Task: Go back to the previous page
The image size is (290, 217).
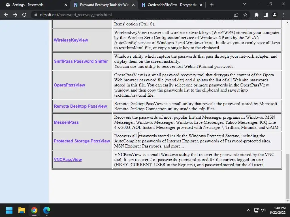Action: pyautogui.click(x=6, y=15)
